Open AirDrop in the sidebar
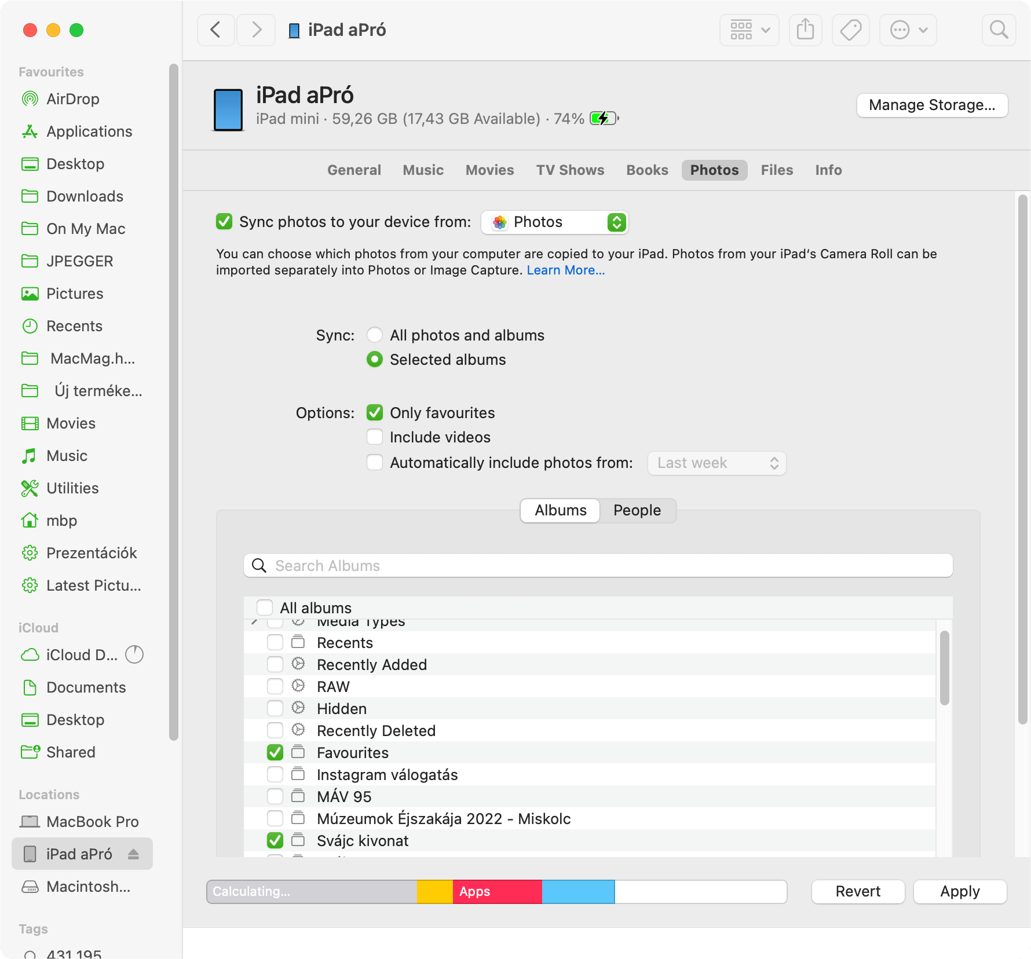 pos(72,99)
